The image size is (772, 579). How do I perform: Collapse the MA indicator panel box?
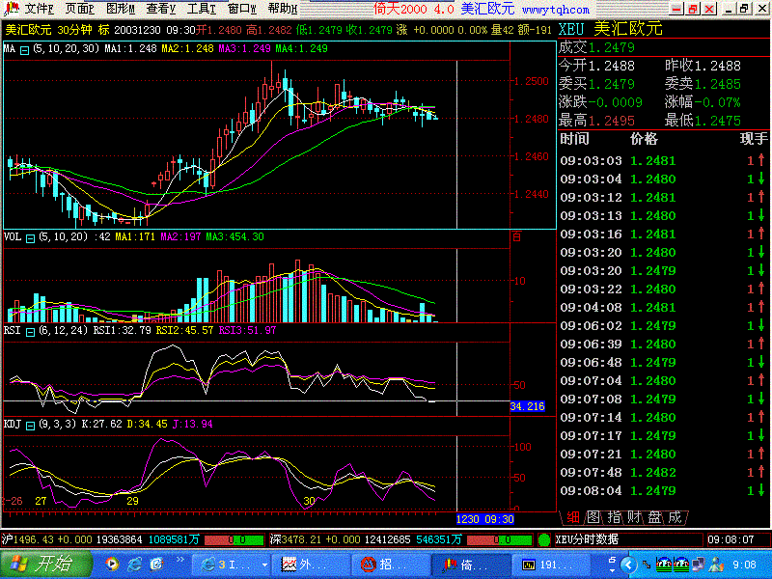24,50
